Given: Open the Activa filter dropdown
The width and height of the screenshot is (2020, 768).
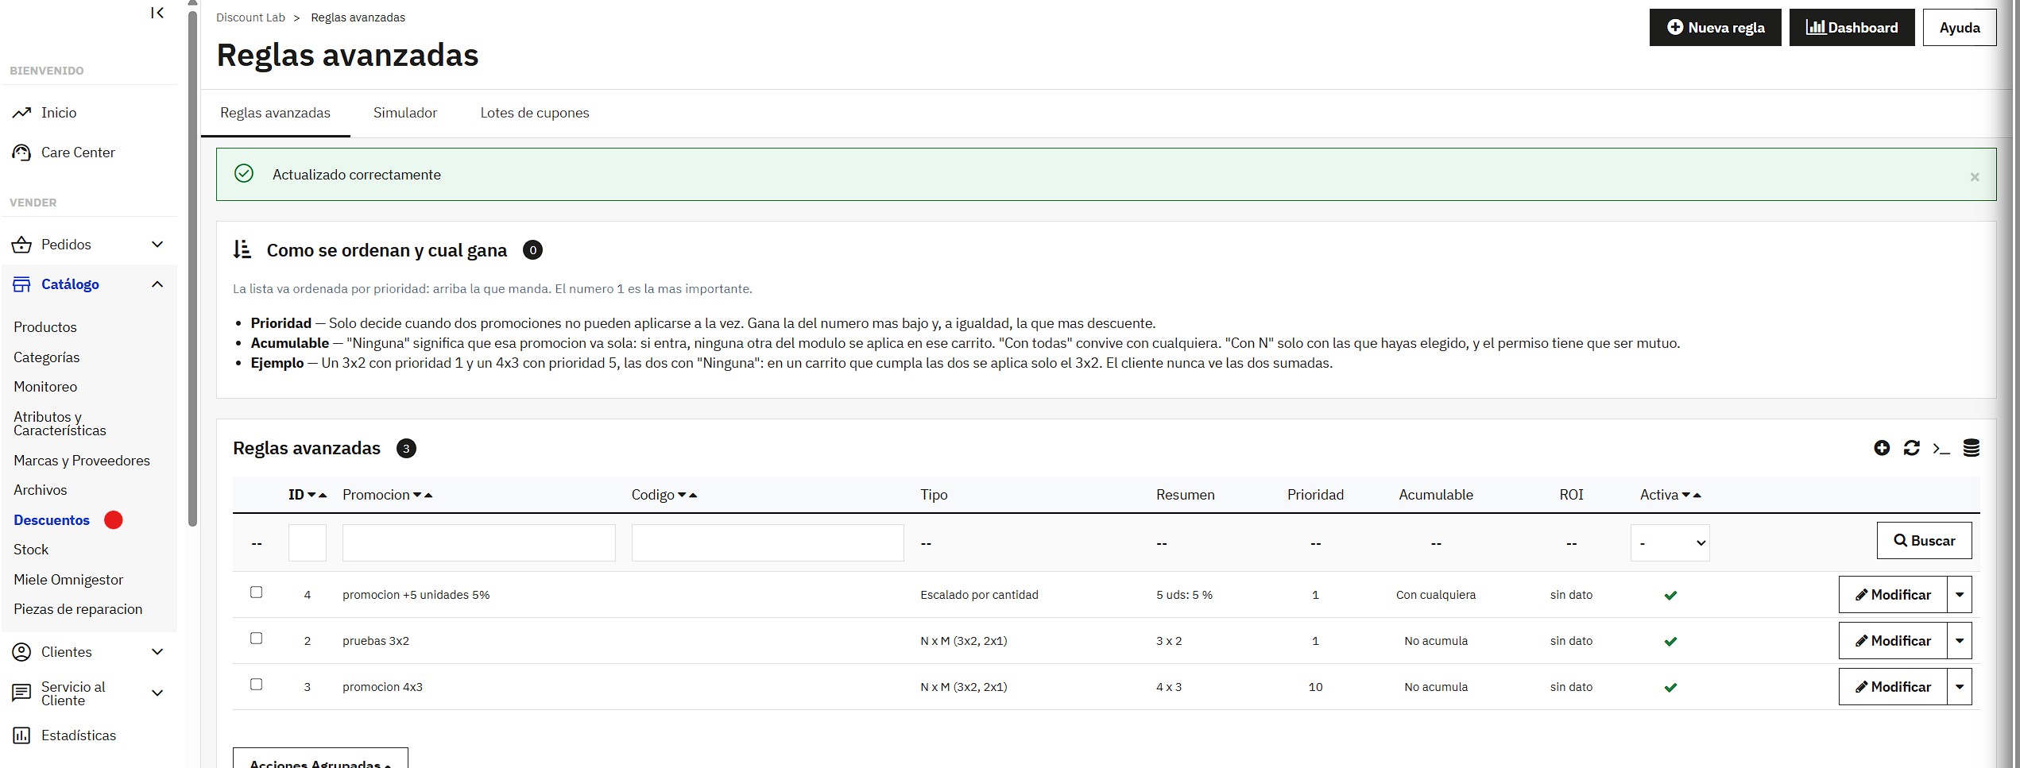Looking at the screenshot, I should (1670, 543).
